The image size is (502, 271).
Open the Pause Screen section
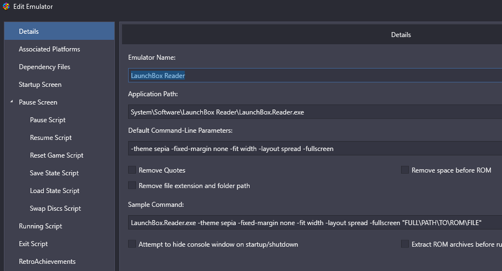[x=38, y=102]
